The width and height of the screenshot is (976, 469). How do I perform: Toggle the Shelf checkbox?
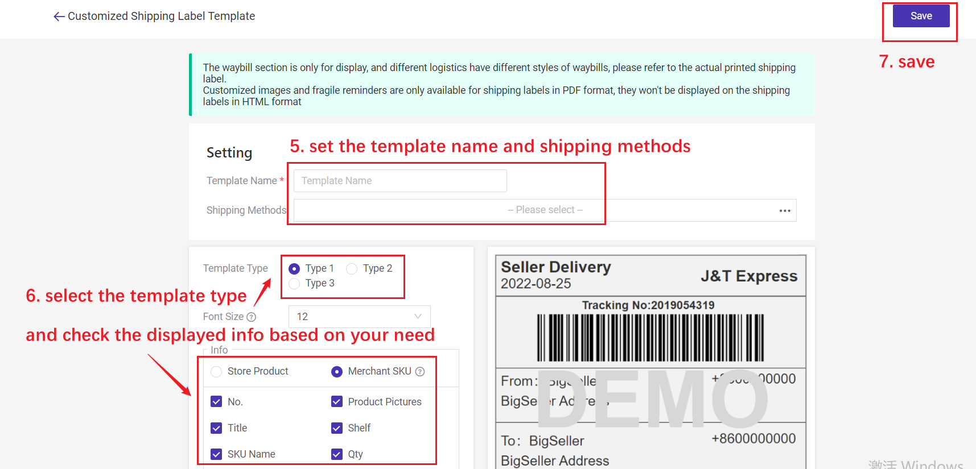337,428
